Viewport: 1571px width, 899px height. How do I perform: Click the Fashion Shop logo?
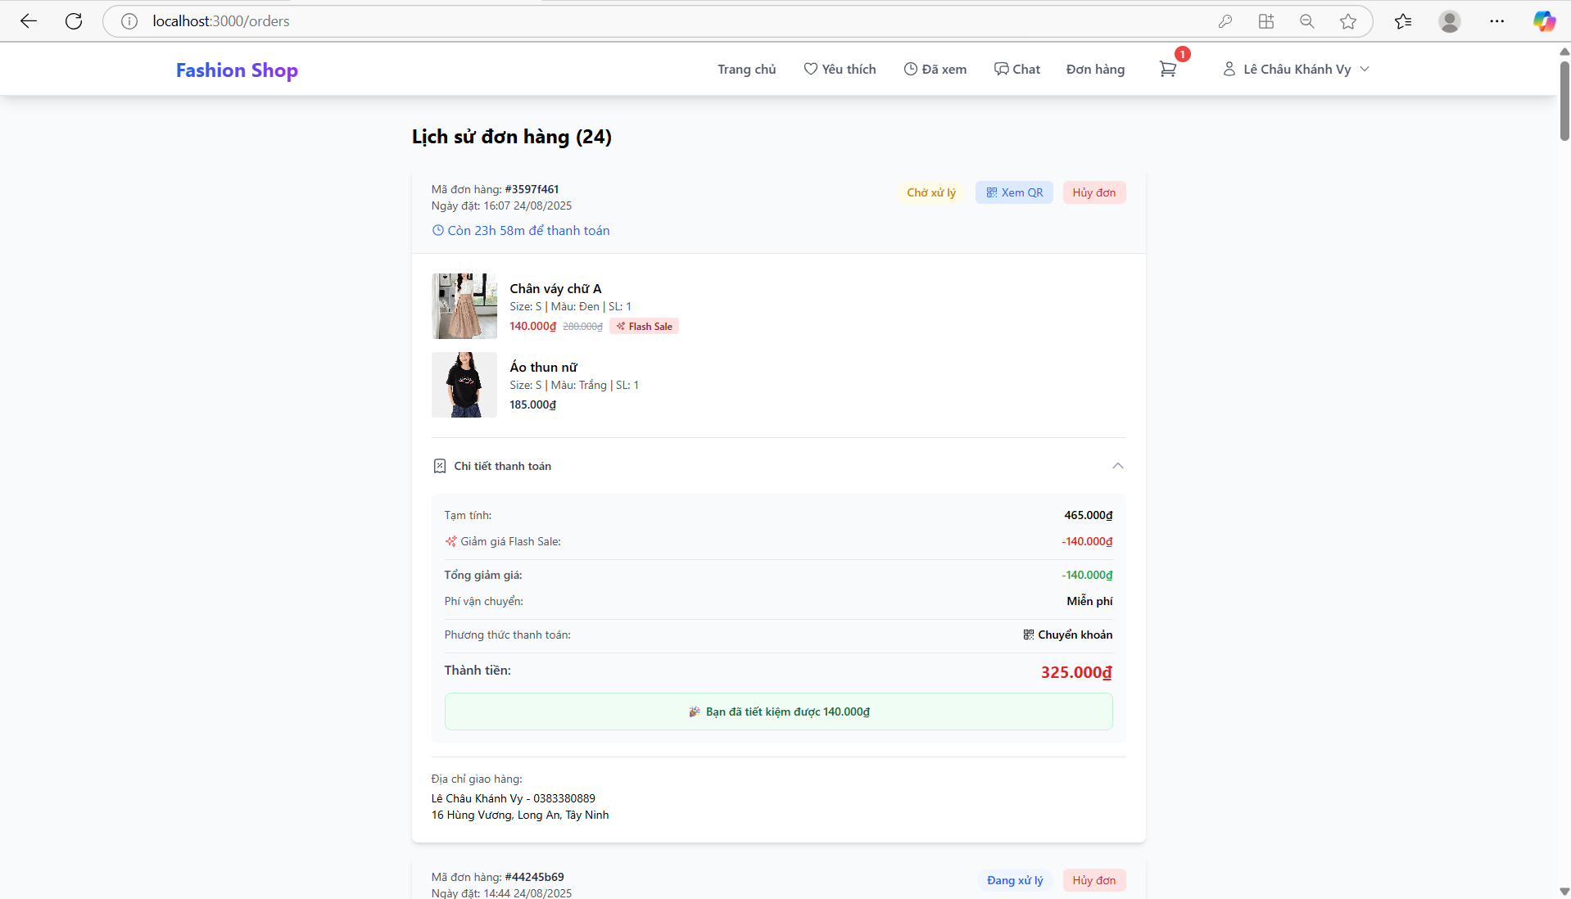(x=237, y=70)
